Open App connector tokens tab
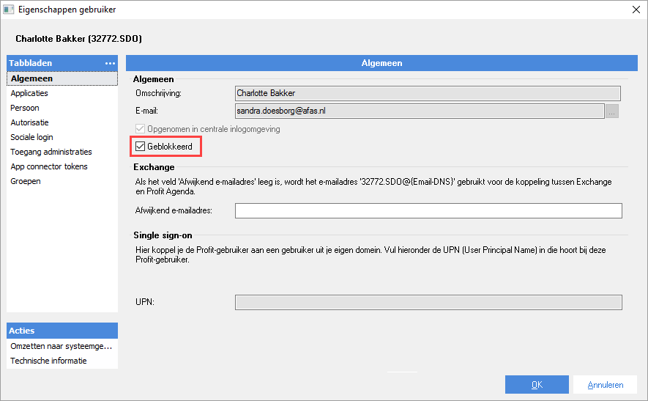Image resolution: width=648 pixels, height=401 pixels. [x=49, y=166]
